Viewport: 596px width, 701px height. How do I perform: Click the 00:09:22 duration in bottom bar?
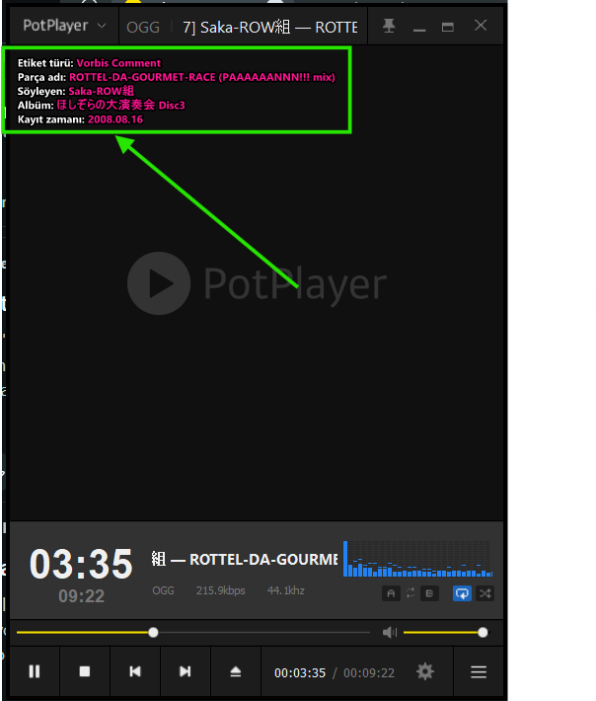click(x=369, y=672)
